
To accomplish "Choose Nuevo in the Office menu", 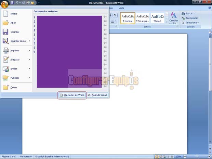I will (16, 14).
